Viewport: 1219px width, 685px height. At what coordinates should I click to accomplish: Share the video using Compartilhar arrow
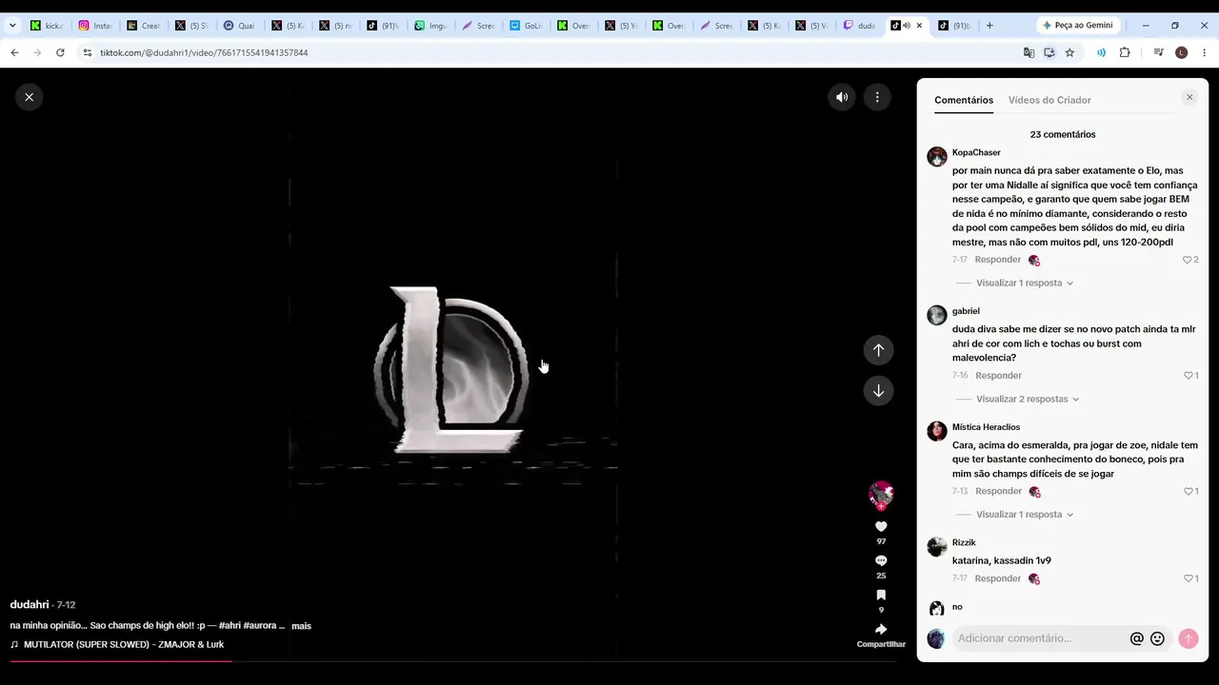point(881,629)
